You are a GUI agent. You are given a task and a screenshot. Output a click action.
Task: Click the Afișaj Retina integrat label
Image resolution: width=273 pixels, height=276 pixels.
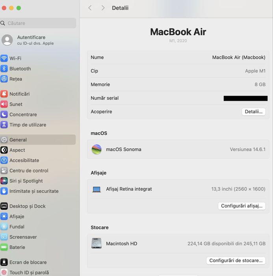(x=129, y=189)
